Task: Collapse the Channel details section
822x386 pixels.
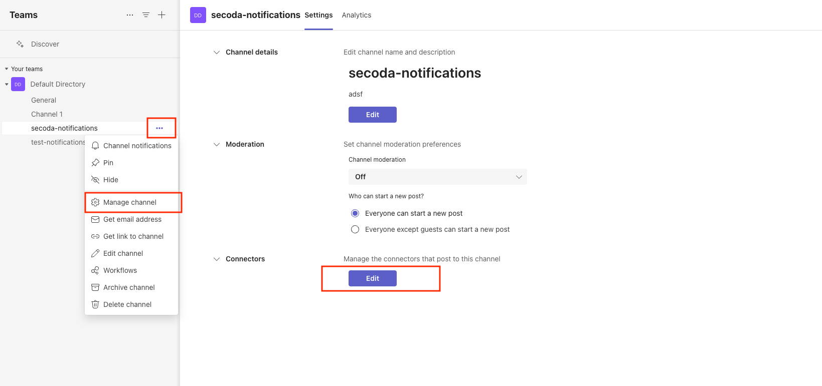Action: pyautogui.click(x=217, y=52)
